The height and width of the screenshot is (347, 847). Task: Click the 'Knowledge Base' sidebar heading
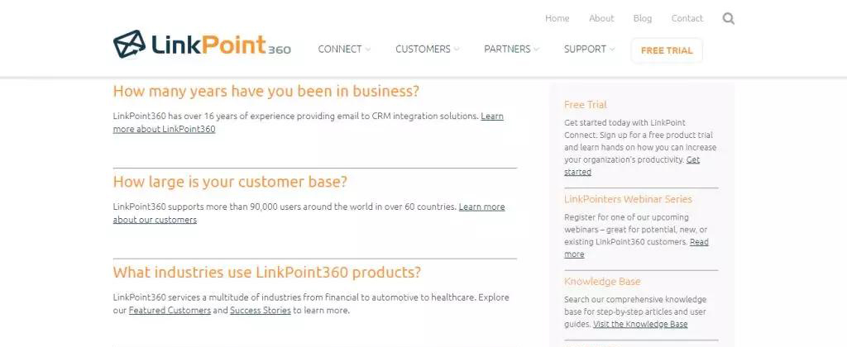point(602,282)
